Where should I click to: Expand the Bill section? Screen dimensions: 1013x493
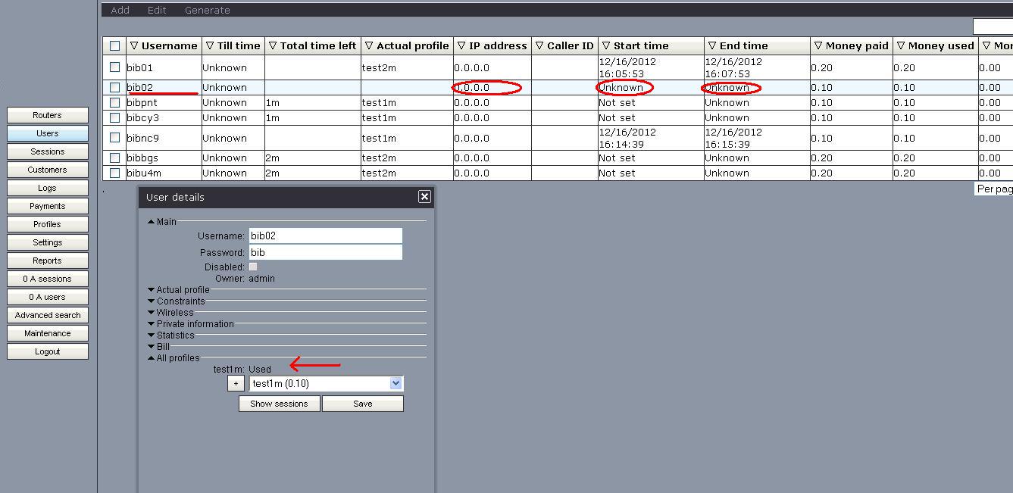(x=159, y=346)
